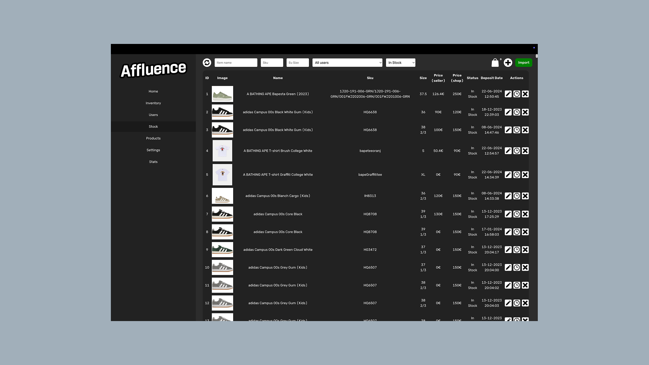Open the shopping bag cart icon
Screen dimensions: 649x365
[x=495, y=63]
